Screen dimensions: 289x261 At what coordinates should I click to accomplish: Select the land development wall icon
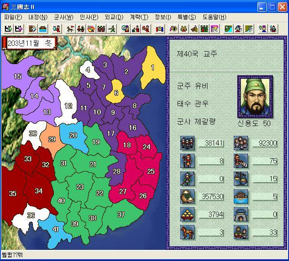(32, 29)
